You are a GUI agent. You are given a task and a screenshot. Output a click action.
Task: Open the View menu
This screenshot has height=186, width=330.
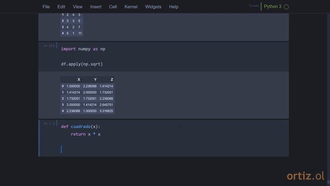coord(78,7)
